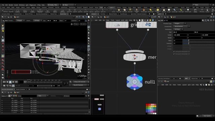Click the null1 node icon

pos(134,82)
